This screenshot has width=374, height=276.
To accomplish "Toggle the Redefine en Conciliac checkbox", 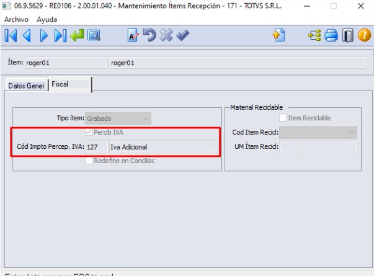I will [x=89, y=161].
